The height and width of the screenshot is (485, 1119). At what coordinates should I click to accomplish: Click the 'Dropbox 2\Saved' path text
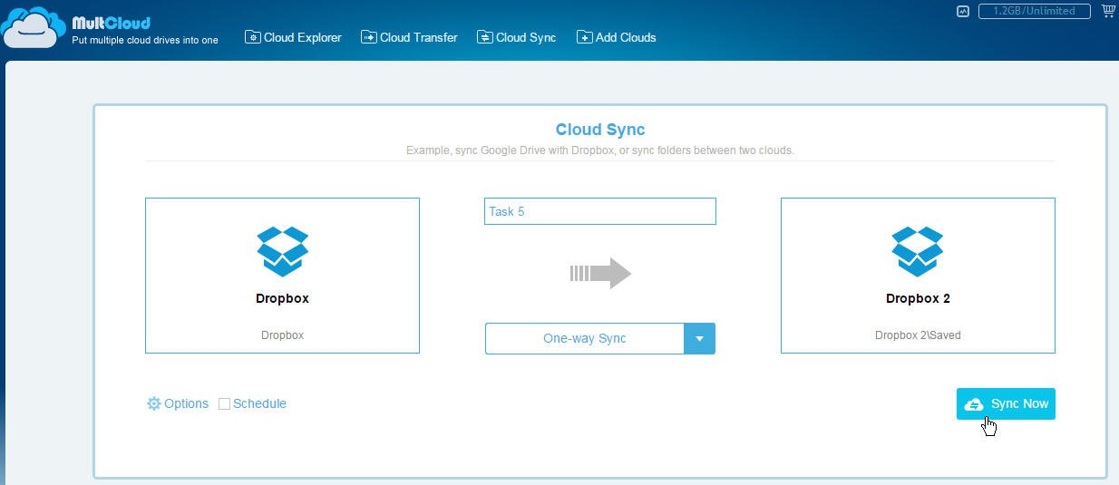(918, 335)
